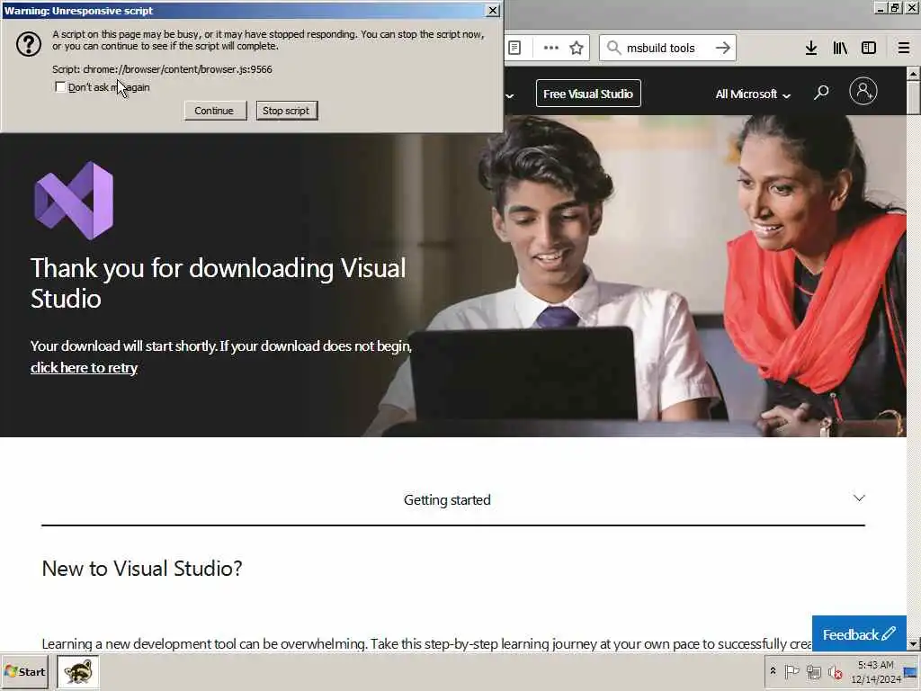921x691 pixels.
Task: Click Continue in unresponsive script dialog
Action: (x=215, y=111)
